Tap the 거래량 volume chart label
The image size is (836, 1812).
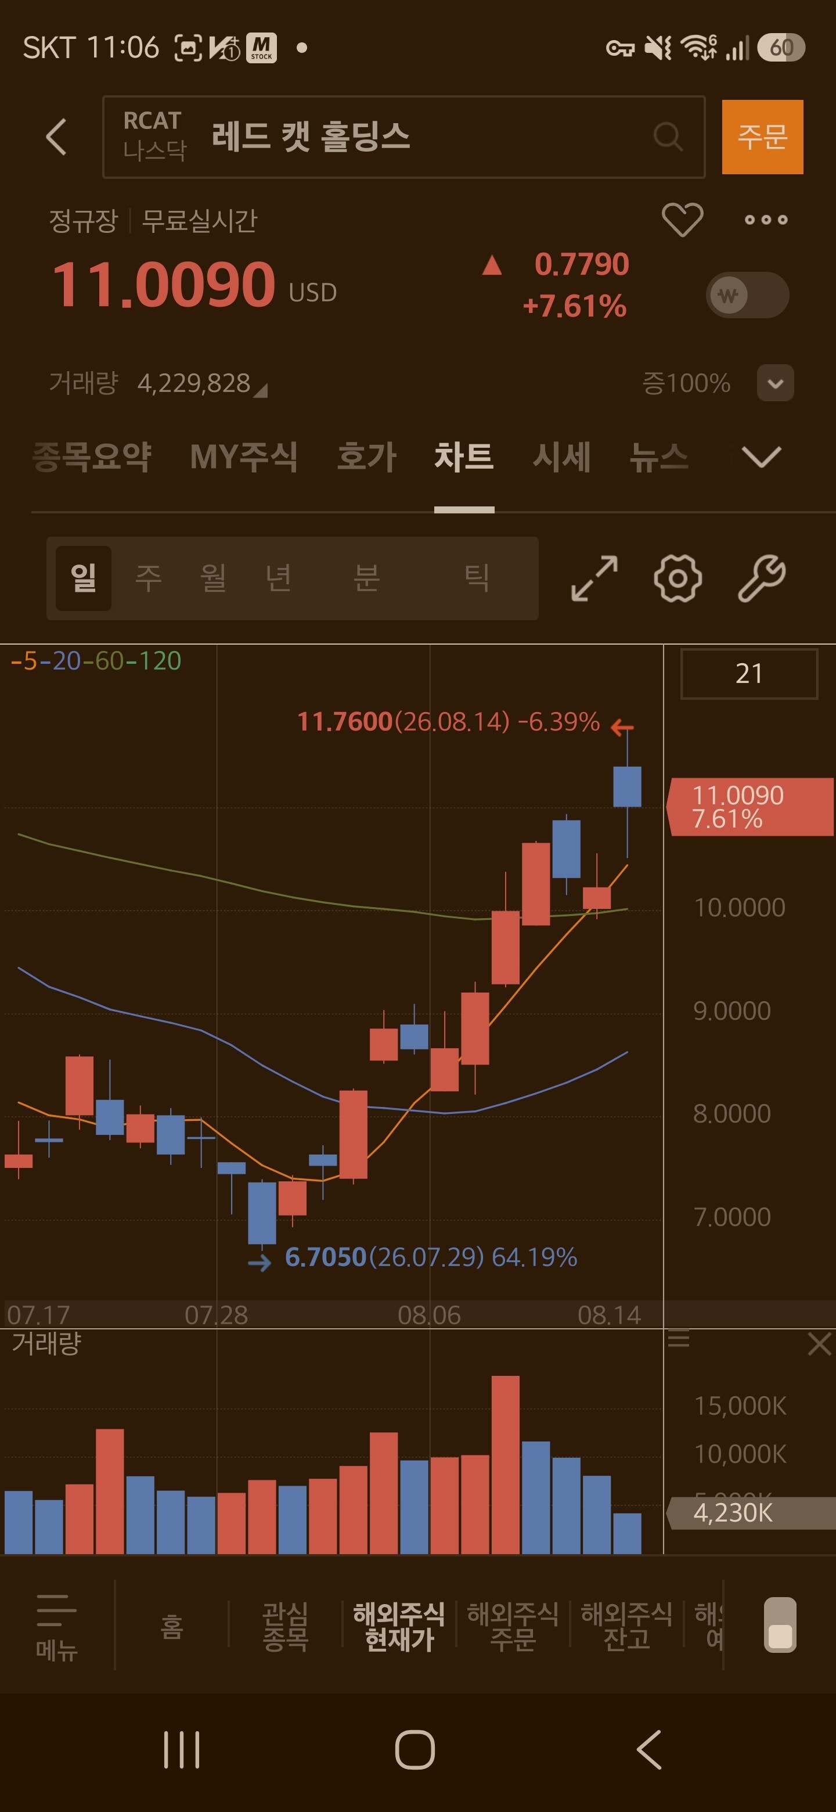pyautogui.click(x=46, y=1343)
